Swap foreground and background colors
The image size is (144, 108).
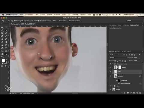(x=6, y=59)
